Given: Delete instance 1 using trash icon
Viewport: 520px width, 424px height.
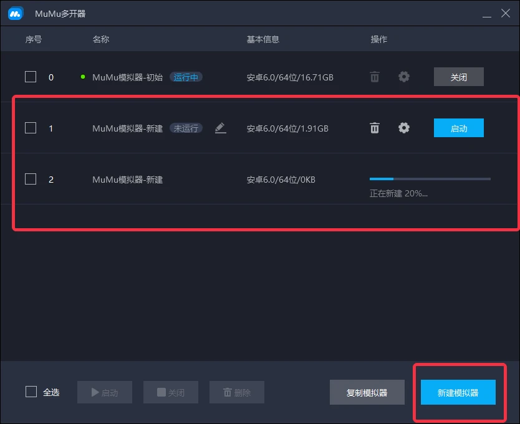Looking at the screenshot, I should pos(374,128).
